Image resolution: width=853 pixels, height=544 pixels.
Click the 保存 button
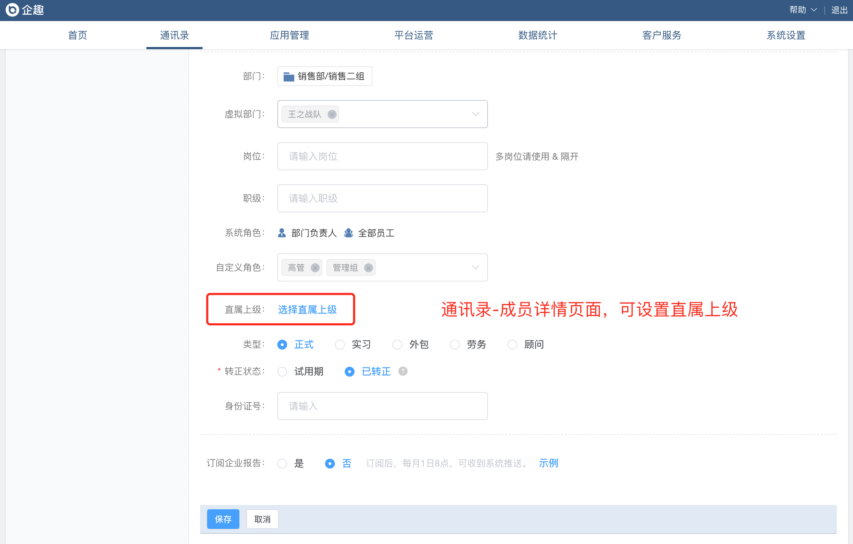pos(223,519)
